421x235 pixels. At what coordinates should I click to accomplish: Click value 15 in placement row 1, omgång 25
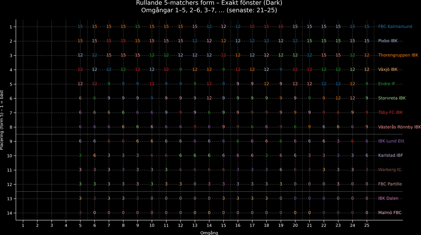tap(367, 27)
